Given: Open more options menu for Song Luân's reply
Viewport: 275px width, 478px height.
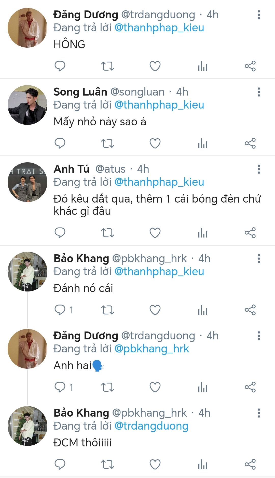Looking at the screenshot, I should coord(259,92).
